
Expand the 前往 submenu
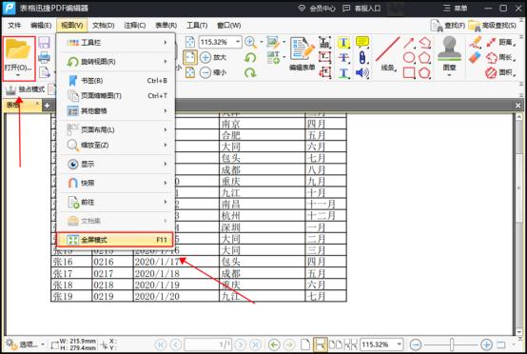[116, 202]
